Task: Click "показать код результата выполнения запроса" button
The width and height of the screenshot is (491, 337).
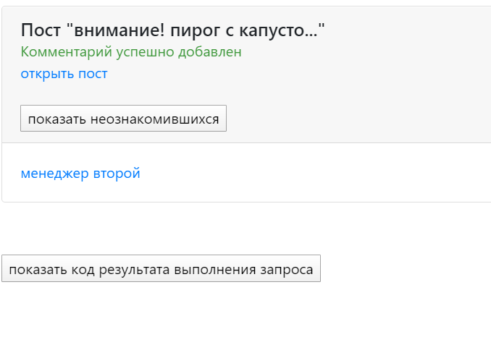Action: [161, 269]
